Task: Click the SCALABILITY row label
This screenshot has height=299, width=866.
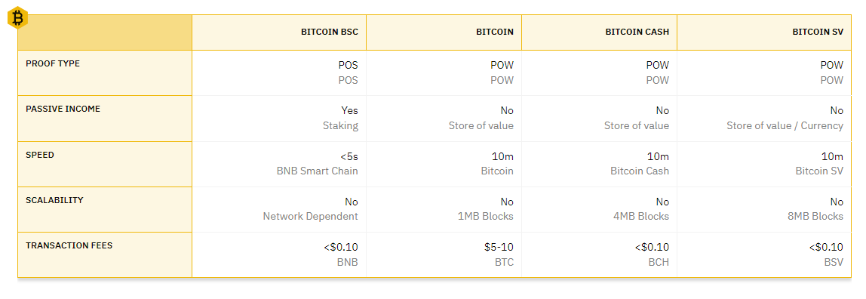Action: pos(54,200)
